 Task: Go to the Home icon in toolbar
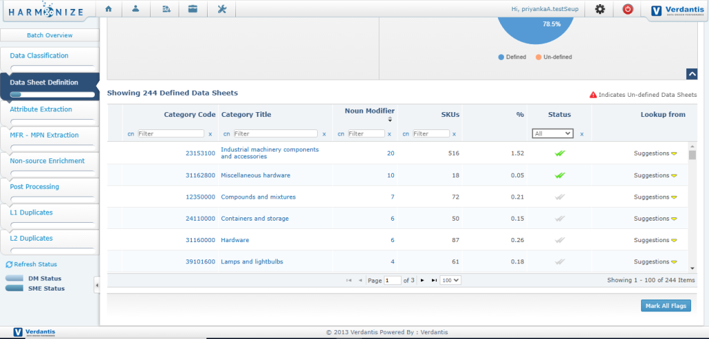(x=109, y=9)
